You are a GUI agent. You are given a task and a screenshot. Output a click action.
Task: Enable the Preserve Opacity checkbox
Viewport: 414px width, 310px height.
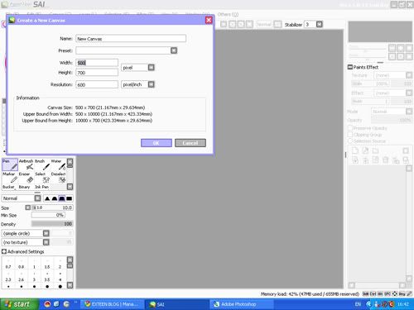350,128
